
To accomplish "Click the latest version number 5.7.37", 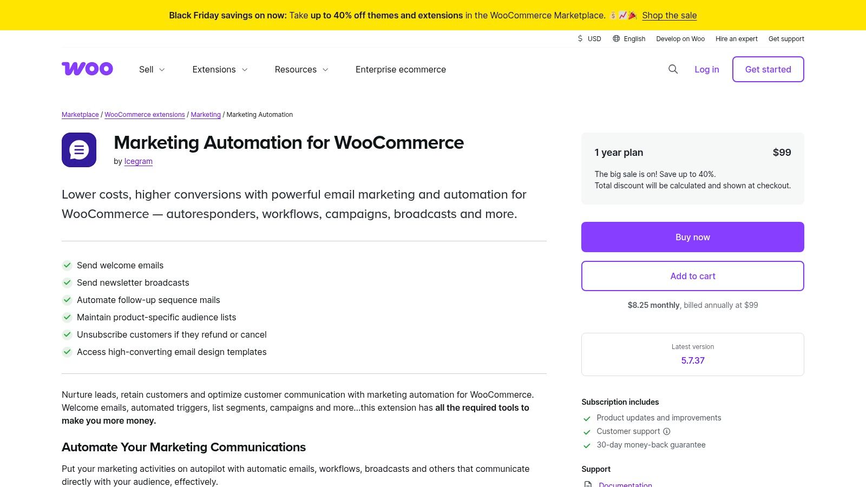I will tap(693, 360).
